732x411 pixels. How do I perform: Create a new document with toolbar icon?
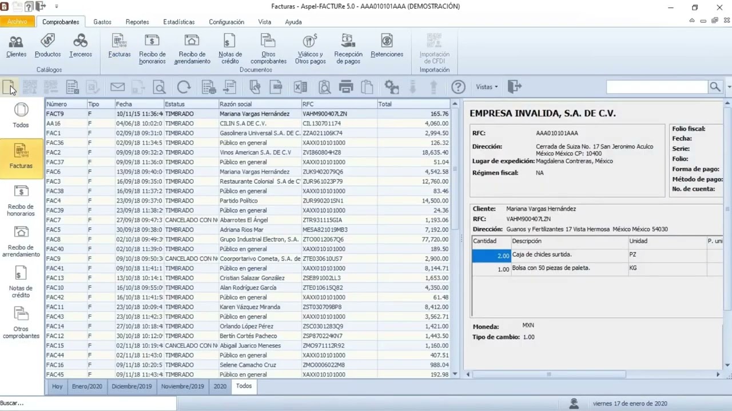coord(10,87)
